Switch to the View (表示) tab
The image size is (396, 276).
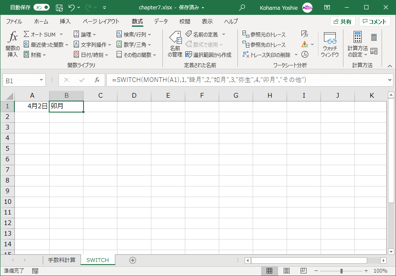207,22
